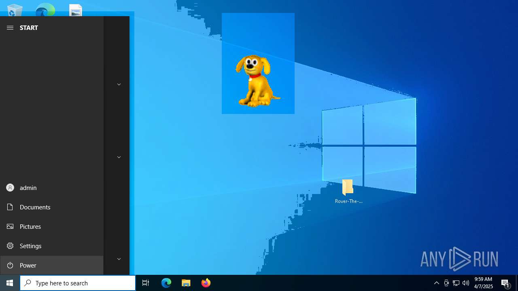The height and width of the screenshot is (291, 518).
Task: Click the Documents page icon
Action: [x=10, y=207]
